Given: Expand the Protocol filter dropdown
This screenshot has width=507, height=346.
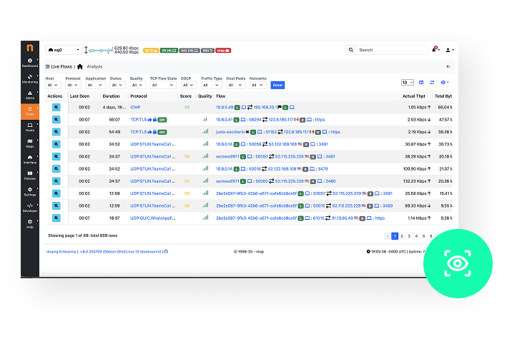Looking at the screenshot, I should point(72,85).
